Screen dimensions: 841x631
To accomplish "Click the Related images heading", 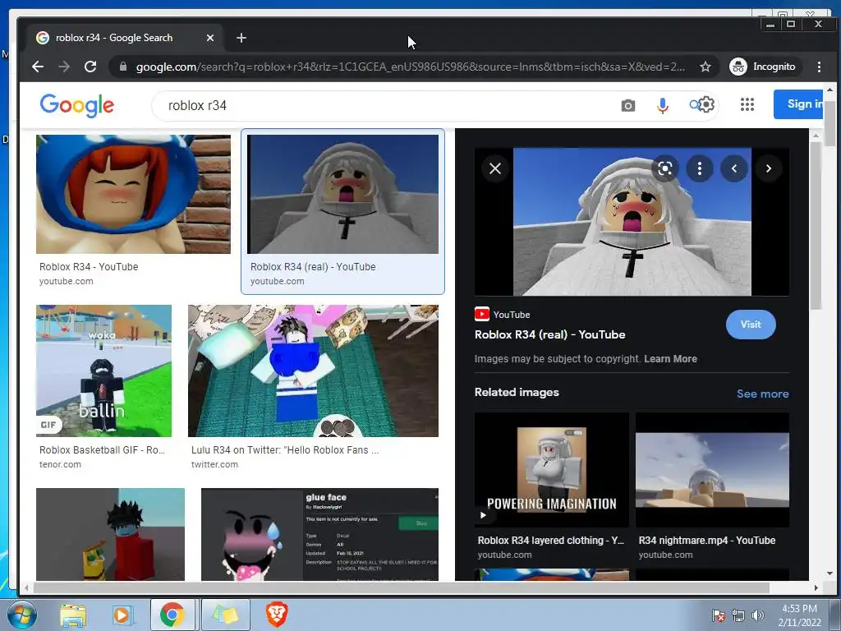I will coord(517,392).
